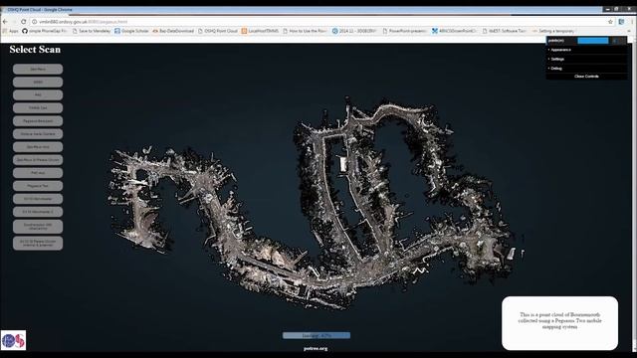Click the logo in the bottom-left corner

pos(13,340)
